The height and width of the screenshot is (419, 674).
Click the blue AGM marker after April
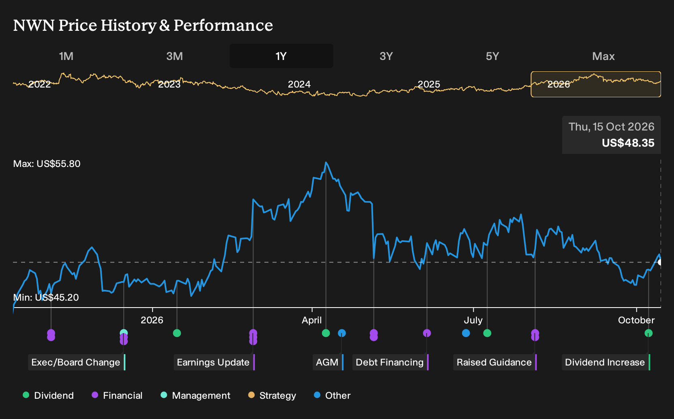(342, 333)
